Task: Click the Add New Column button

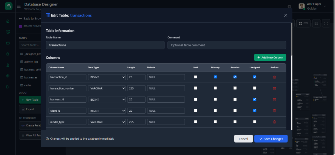Action: pyautogui.click(x=270, y=58)
